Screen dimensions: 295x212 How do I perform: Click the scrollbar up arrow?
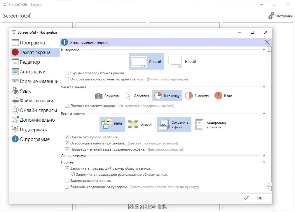tap(269, 49)
